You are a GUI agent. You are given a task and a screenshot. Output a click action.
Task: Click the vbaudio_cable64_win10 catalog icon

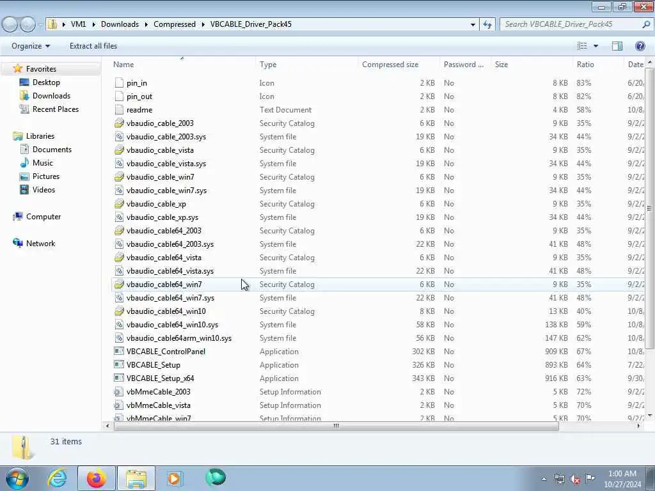click(x=119, y=311)
